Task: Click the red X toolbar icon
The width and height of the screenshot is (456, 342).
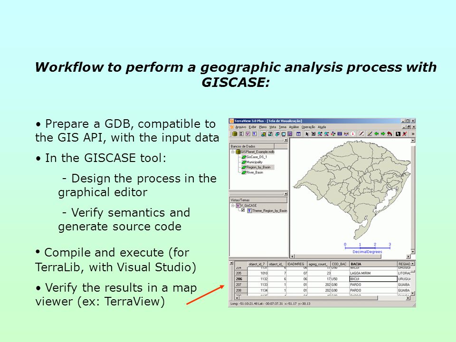Action: pos(404,134)
